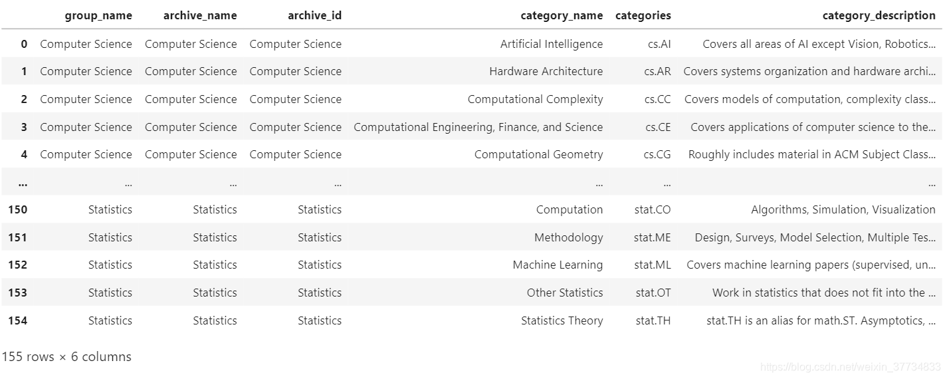Select the cs.CG category code

[x=657, y=154]
